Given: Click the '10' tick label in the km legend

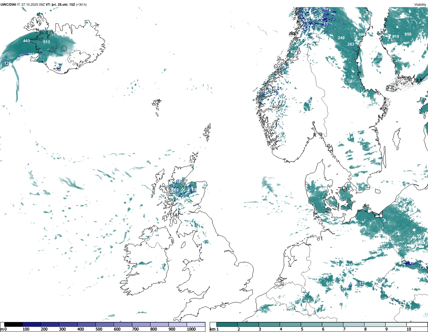Looking at the screenshot, I should click(x=409, y=329).
